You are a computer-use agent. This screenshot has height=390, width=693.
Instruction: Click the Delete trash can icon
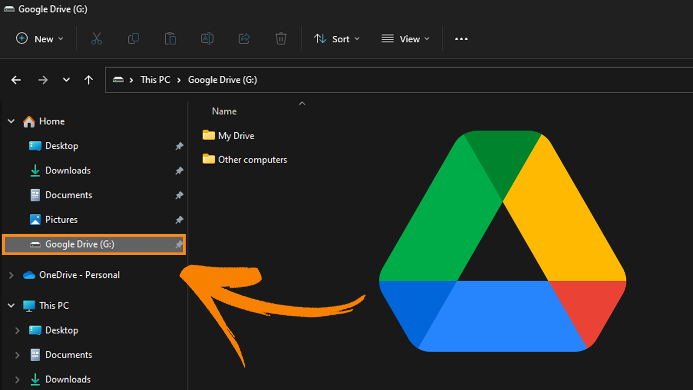coord(280,38)
